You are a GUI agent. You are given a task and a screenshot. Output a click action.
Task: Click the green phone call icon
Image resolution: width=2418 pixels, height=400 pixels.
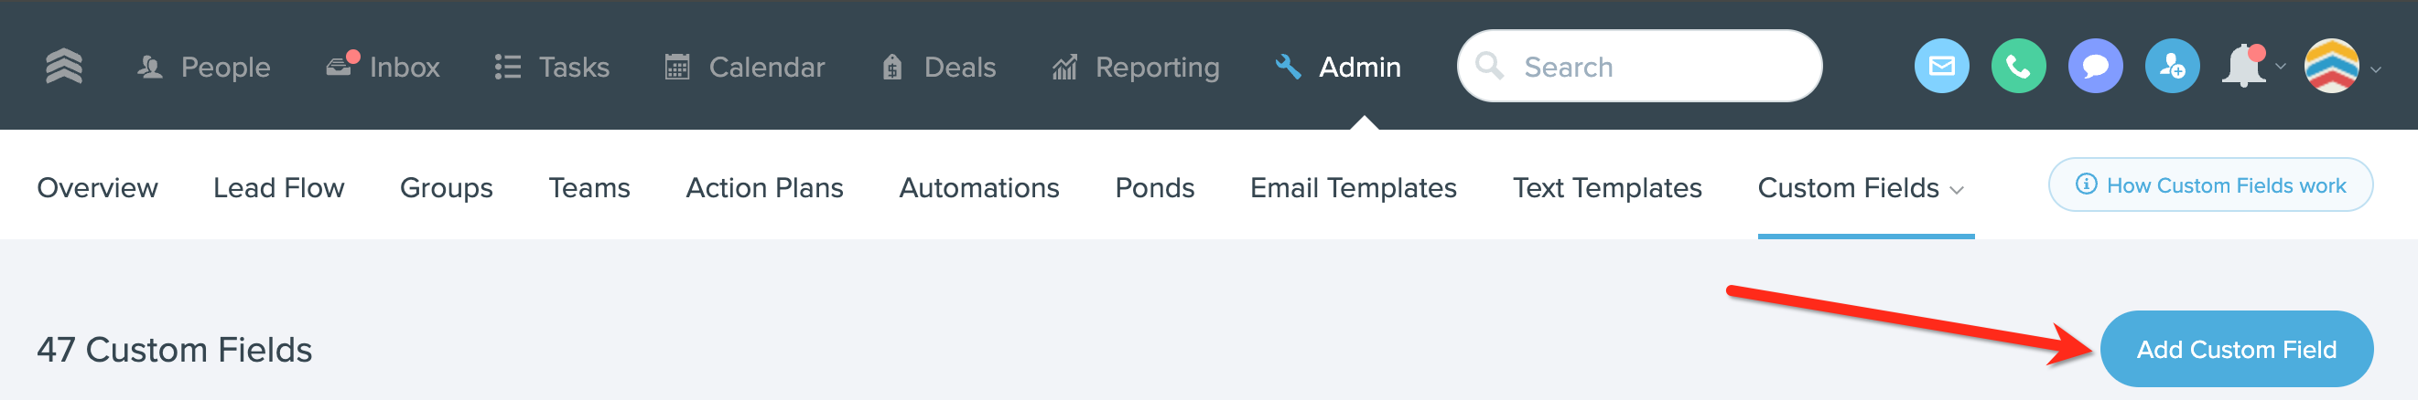(2017, 67)
